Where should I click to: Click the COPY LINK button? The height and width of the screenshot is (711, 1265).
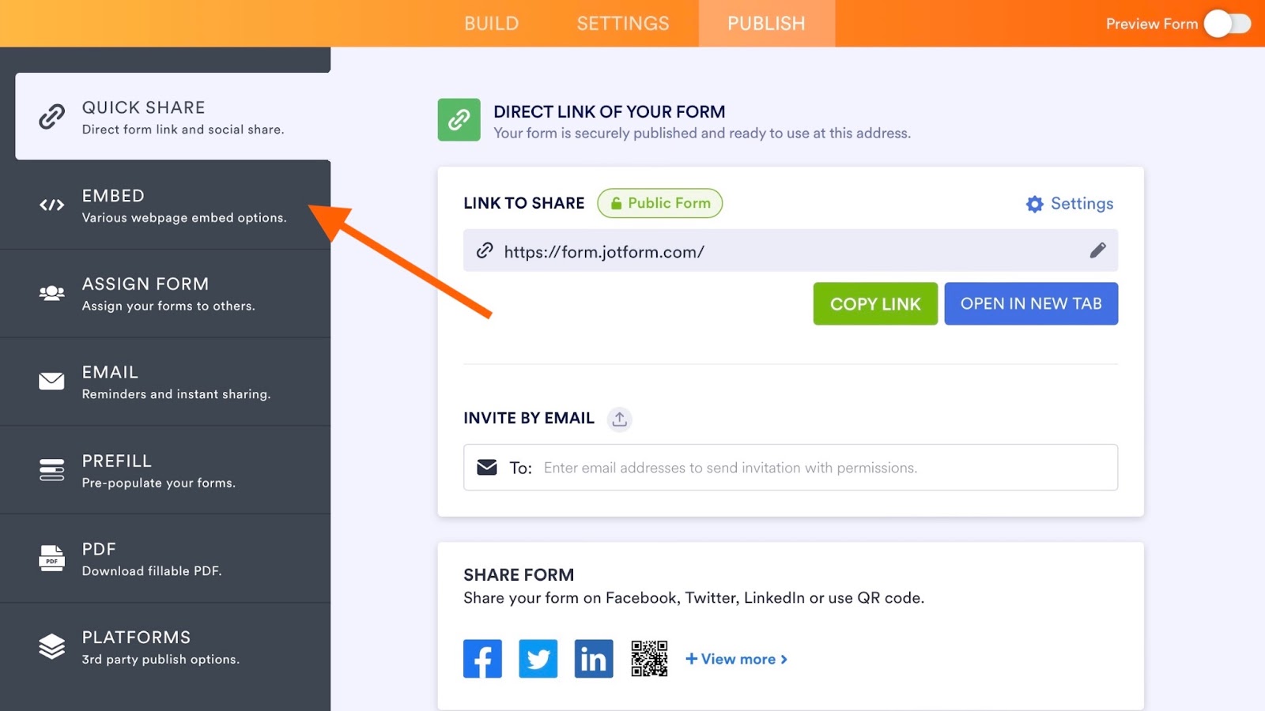875,303
